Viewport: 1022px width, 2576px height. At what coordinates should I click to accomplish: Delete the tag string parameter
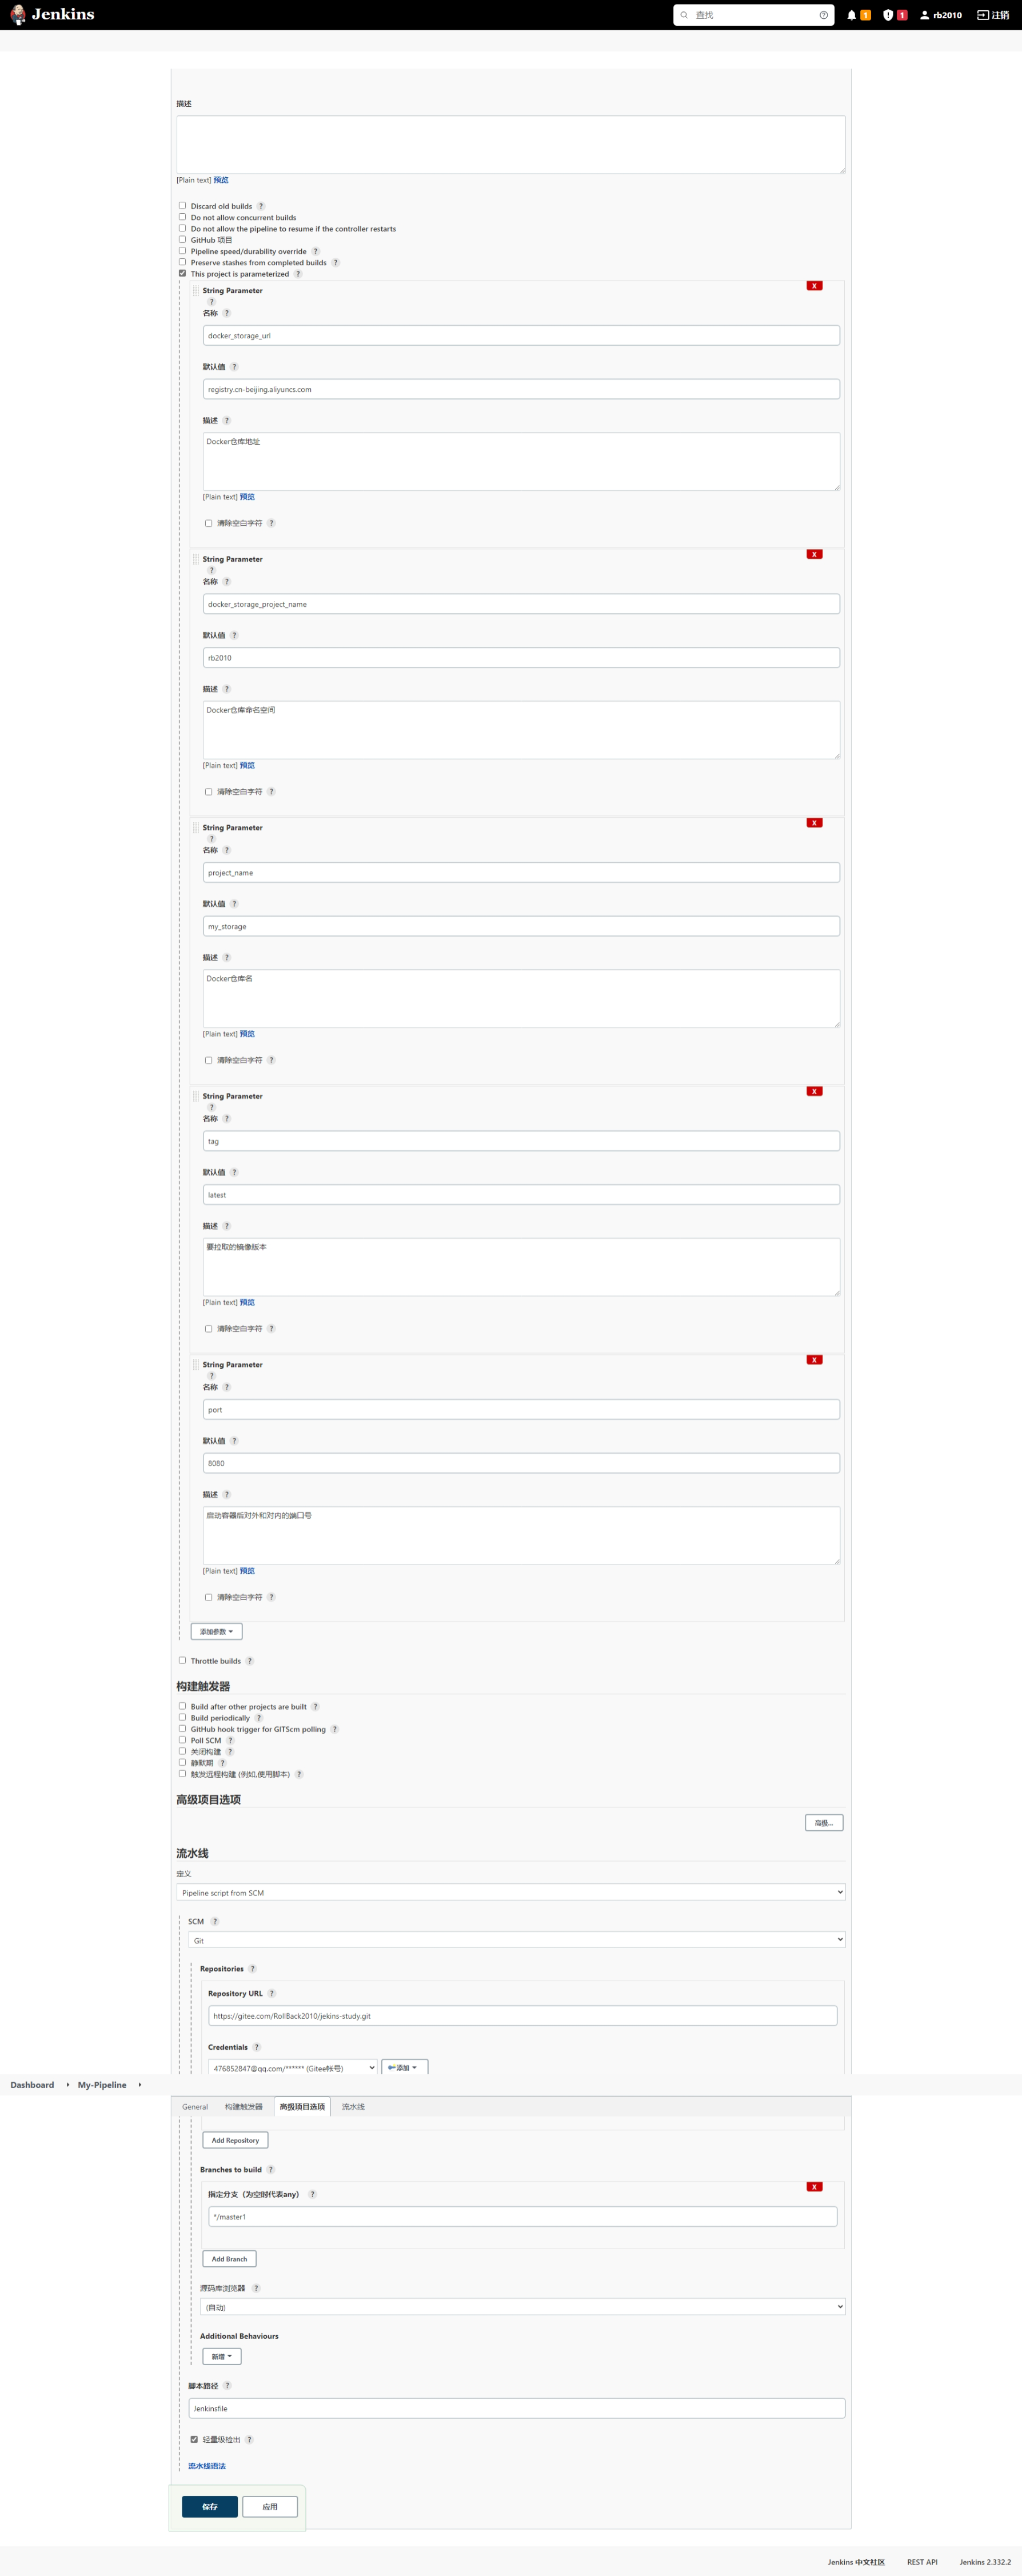[x=814, y=1091]
